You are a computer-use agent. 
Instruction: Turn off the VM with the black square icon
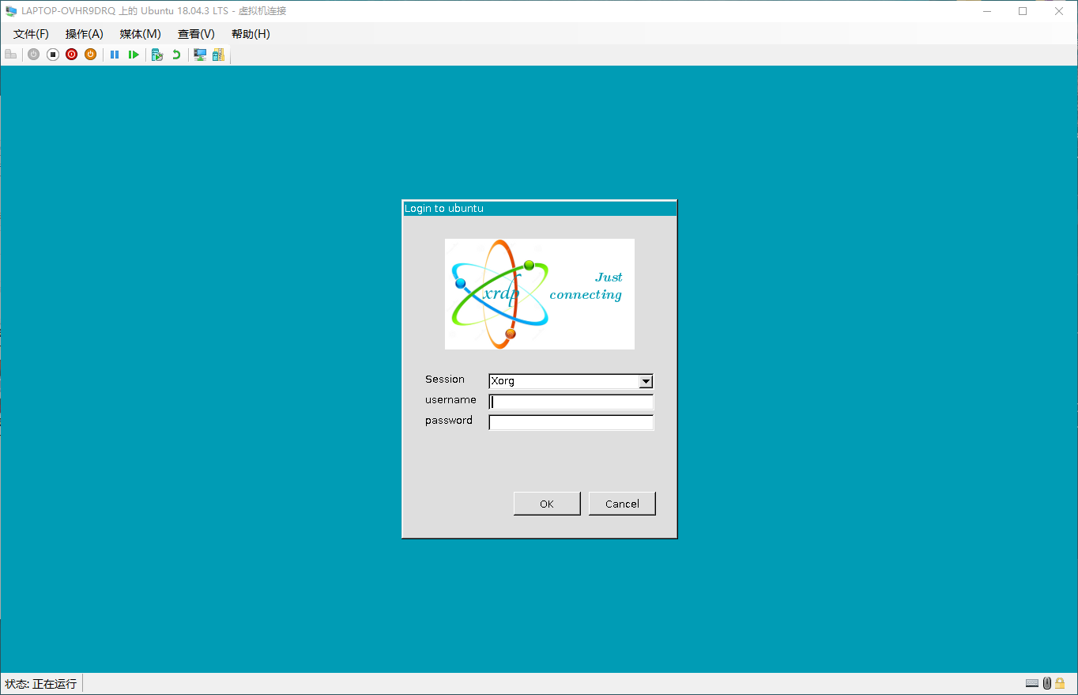(53, 55)
